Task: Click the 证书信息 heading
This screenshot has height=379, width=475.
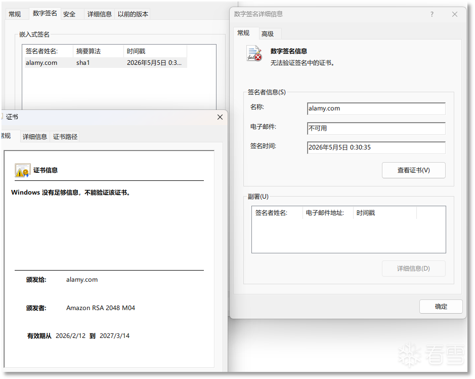Action: 46,170
